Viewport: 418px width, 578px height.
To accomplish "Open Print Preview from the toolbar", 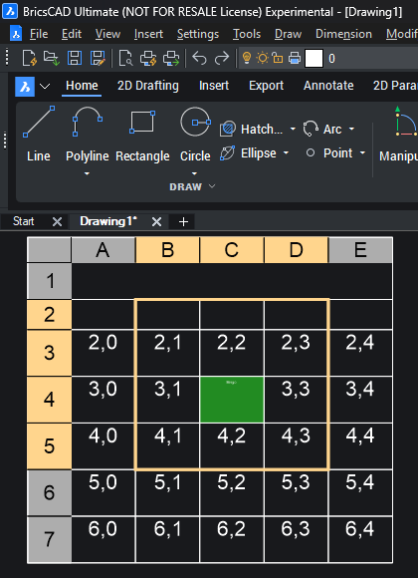I will [126, 58].
